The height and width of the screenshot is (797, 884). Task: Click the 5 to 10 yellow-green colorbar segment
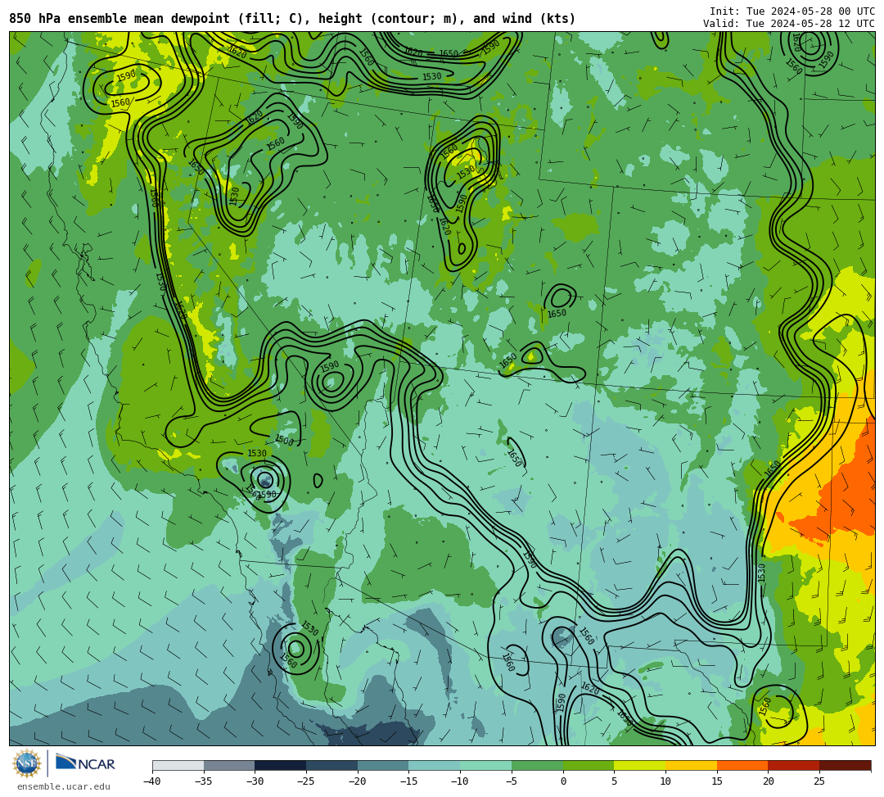coord(640,765)
